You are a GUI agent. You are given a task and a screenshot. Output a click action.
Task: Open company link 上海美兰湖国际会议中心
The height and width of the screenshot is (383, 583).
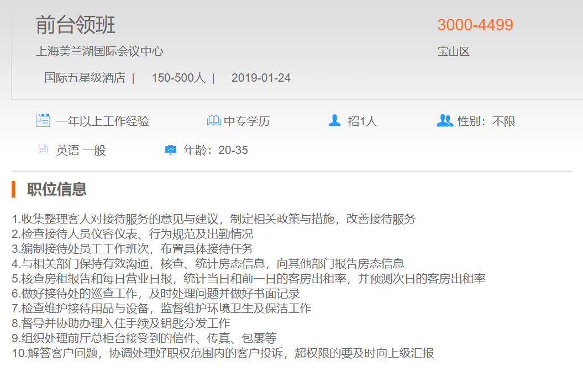(99, 51)
